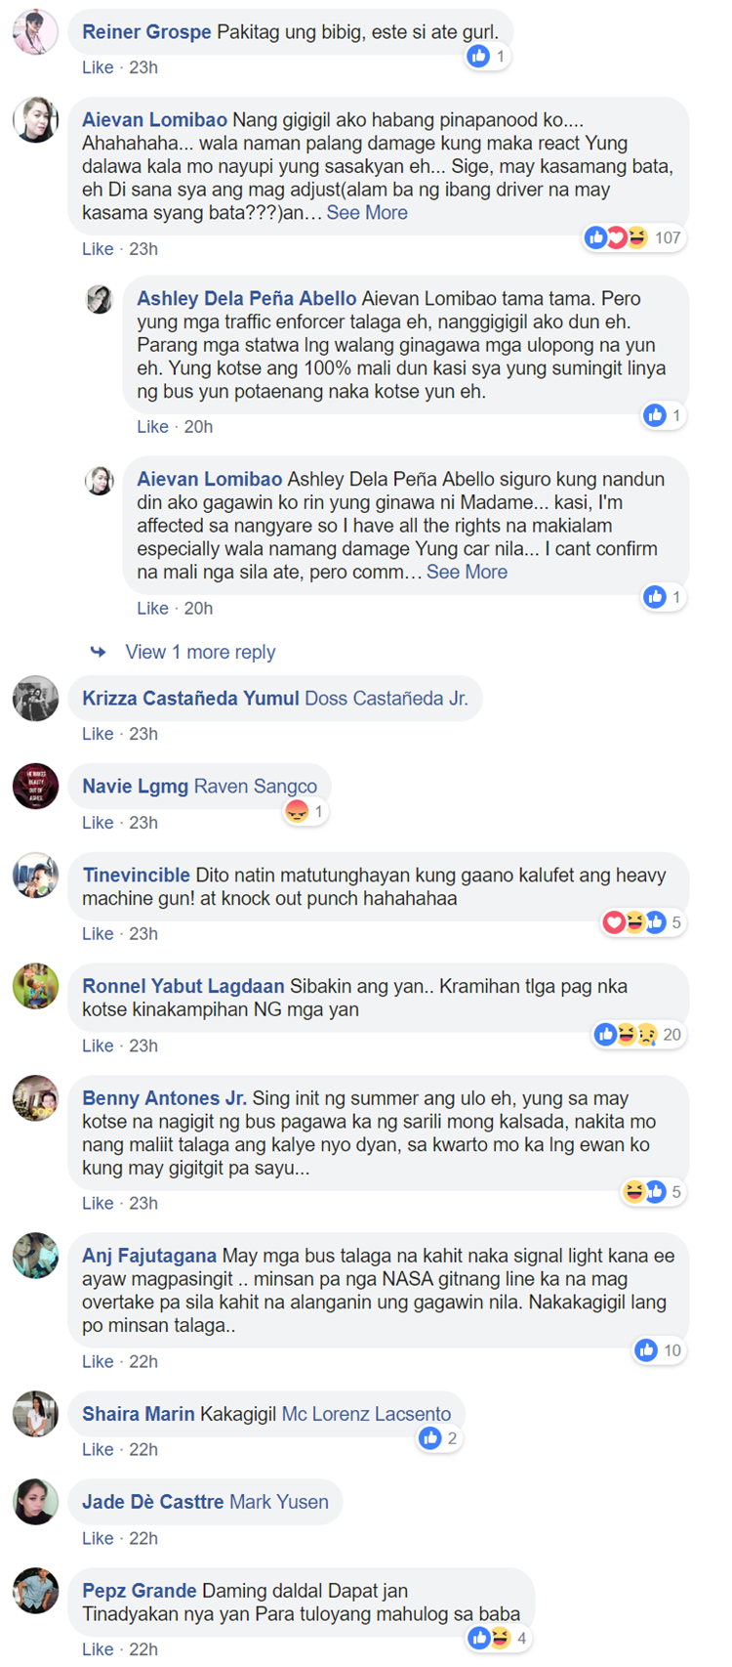Like Ashley Dela Peña Abello's reply
Screen dimensions: 732x1667
pyautogui.click(x=152, y=427)
